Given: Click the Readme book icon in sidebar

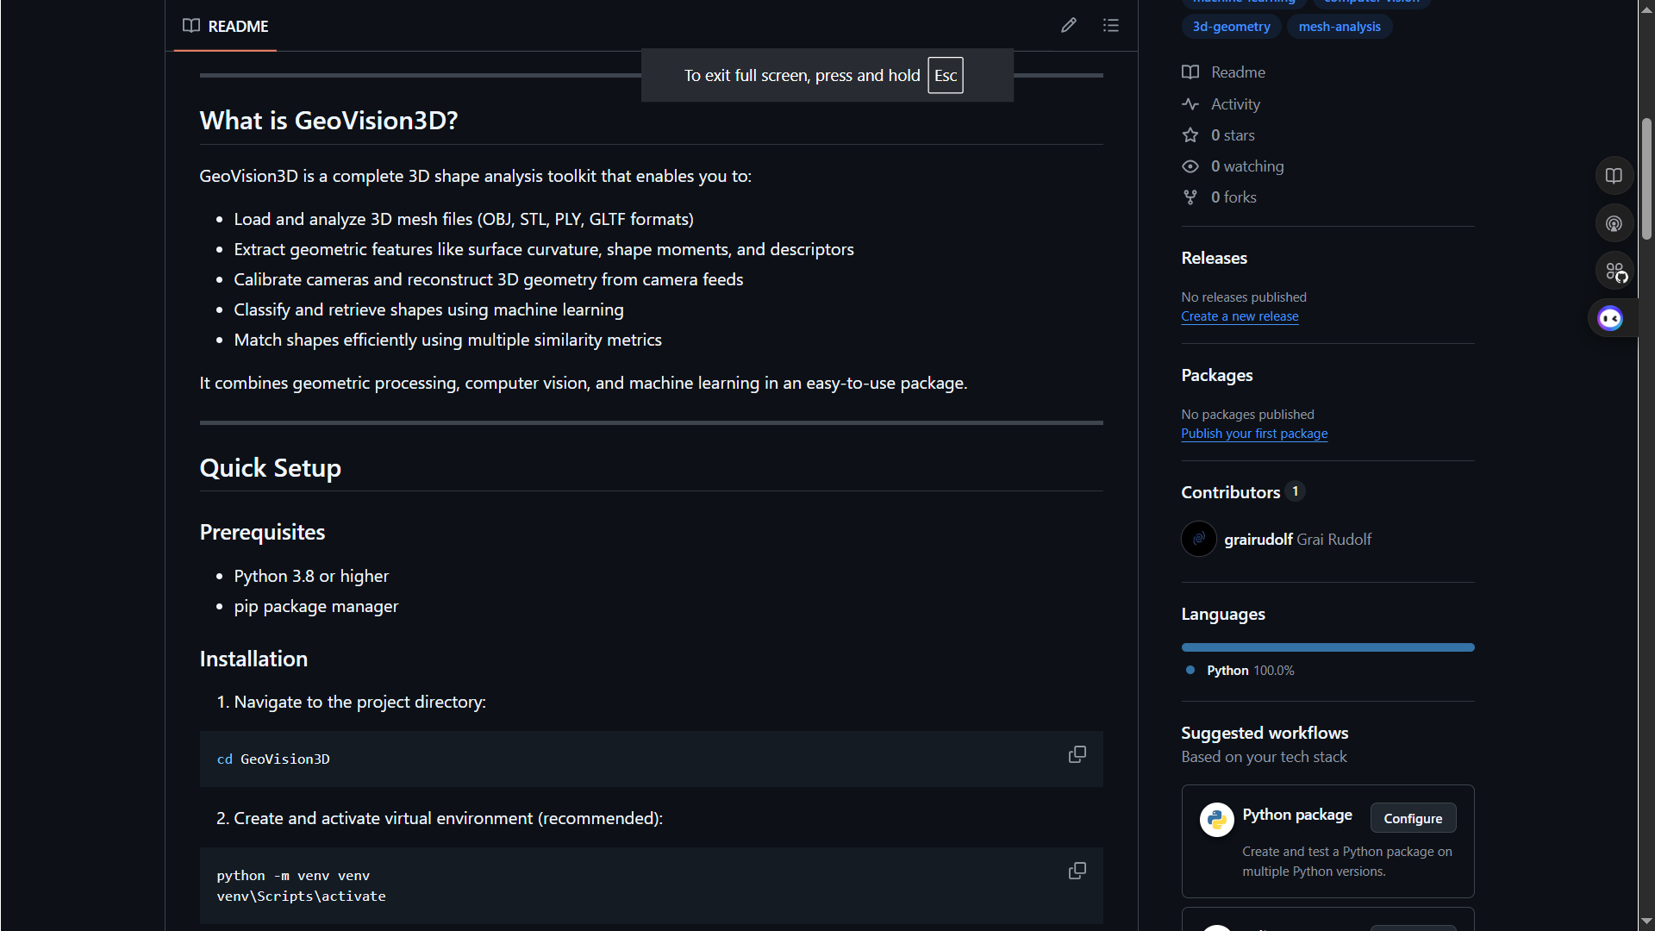Looking at the screenshot, I should point(1190,72).
